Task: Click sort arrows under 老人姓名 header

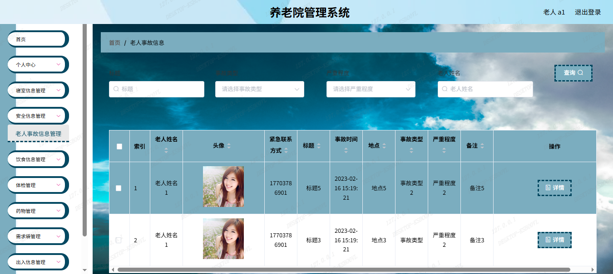Action: (166, 150)
